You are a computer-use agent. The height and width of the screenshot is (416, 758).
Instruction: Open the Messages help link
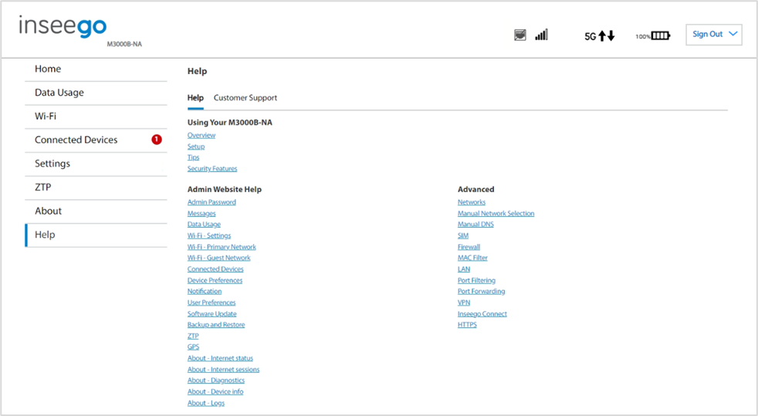[x=201, y=214]
